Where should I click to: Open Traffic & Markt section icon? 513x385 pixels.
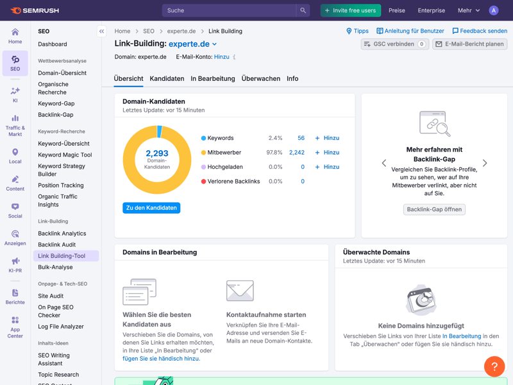15,119
